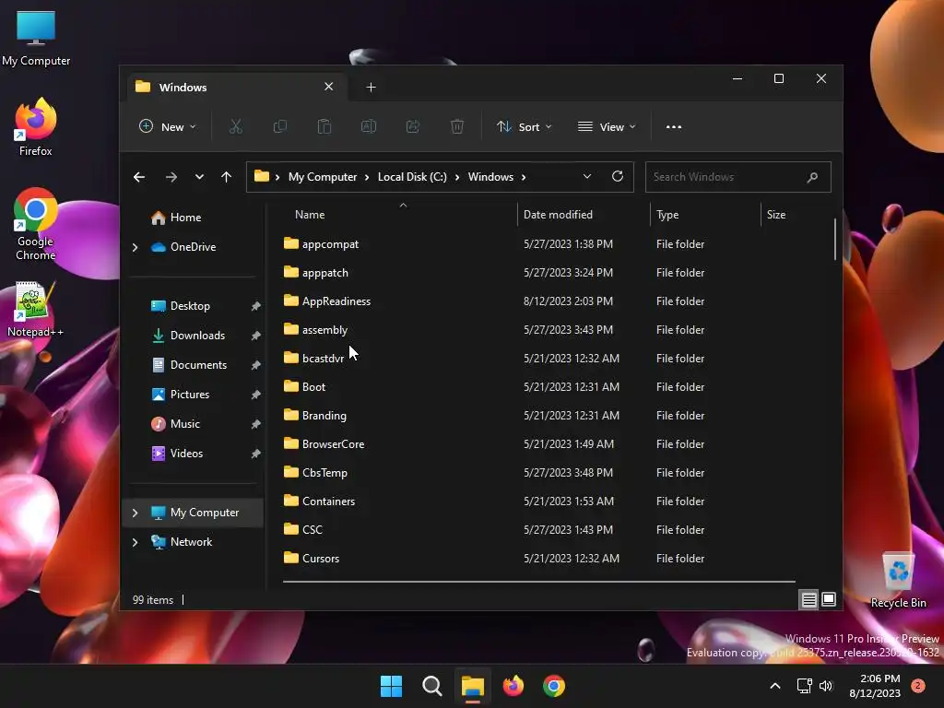This screenshot has height=708, width=944.
Task: Open network status tray icon
Action: (804, 686)
